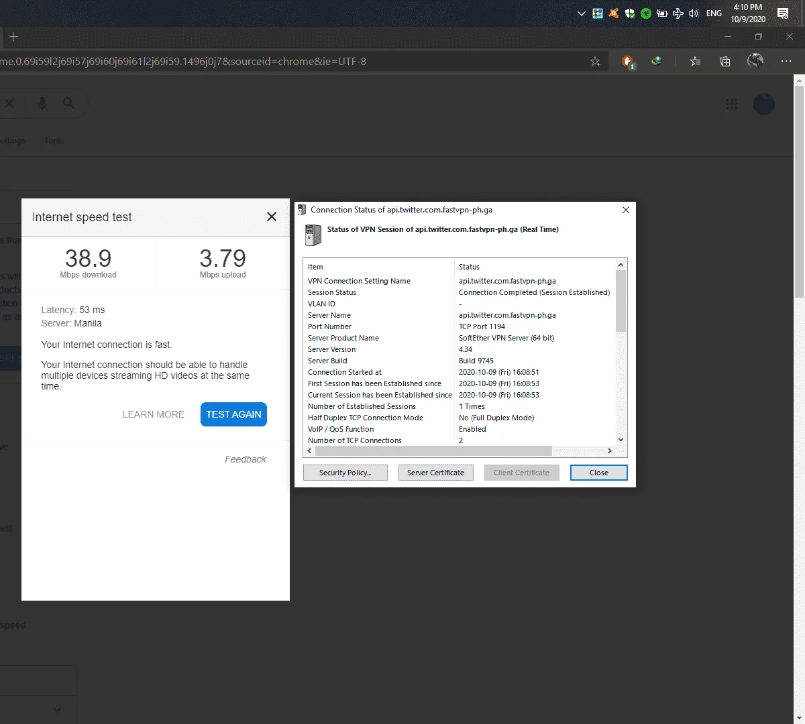The image size is (805, 724).
Task: Select the Server Name row
Action: pyautogui.click(x=460, y=315)
